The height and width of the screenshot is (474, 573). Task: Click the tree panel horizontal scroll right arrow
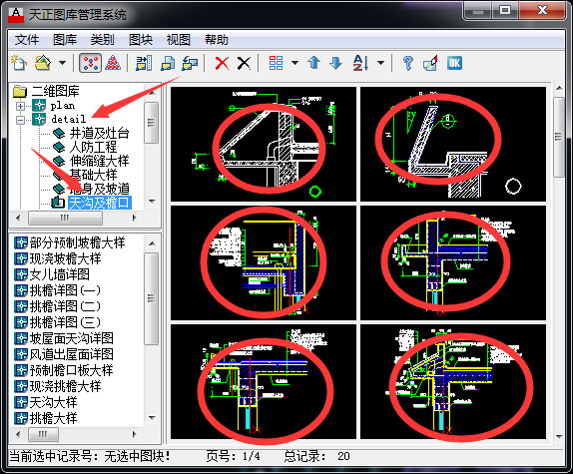[x=134, y=218]
